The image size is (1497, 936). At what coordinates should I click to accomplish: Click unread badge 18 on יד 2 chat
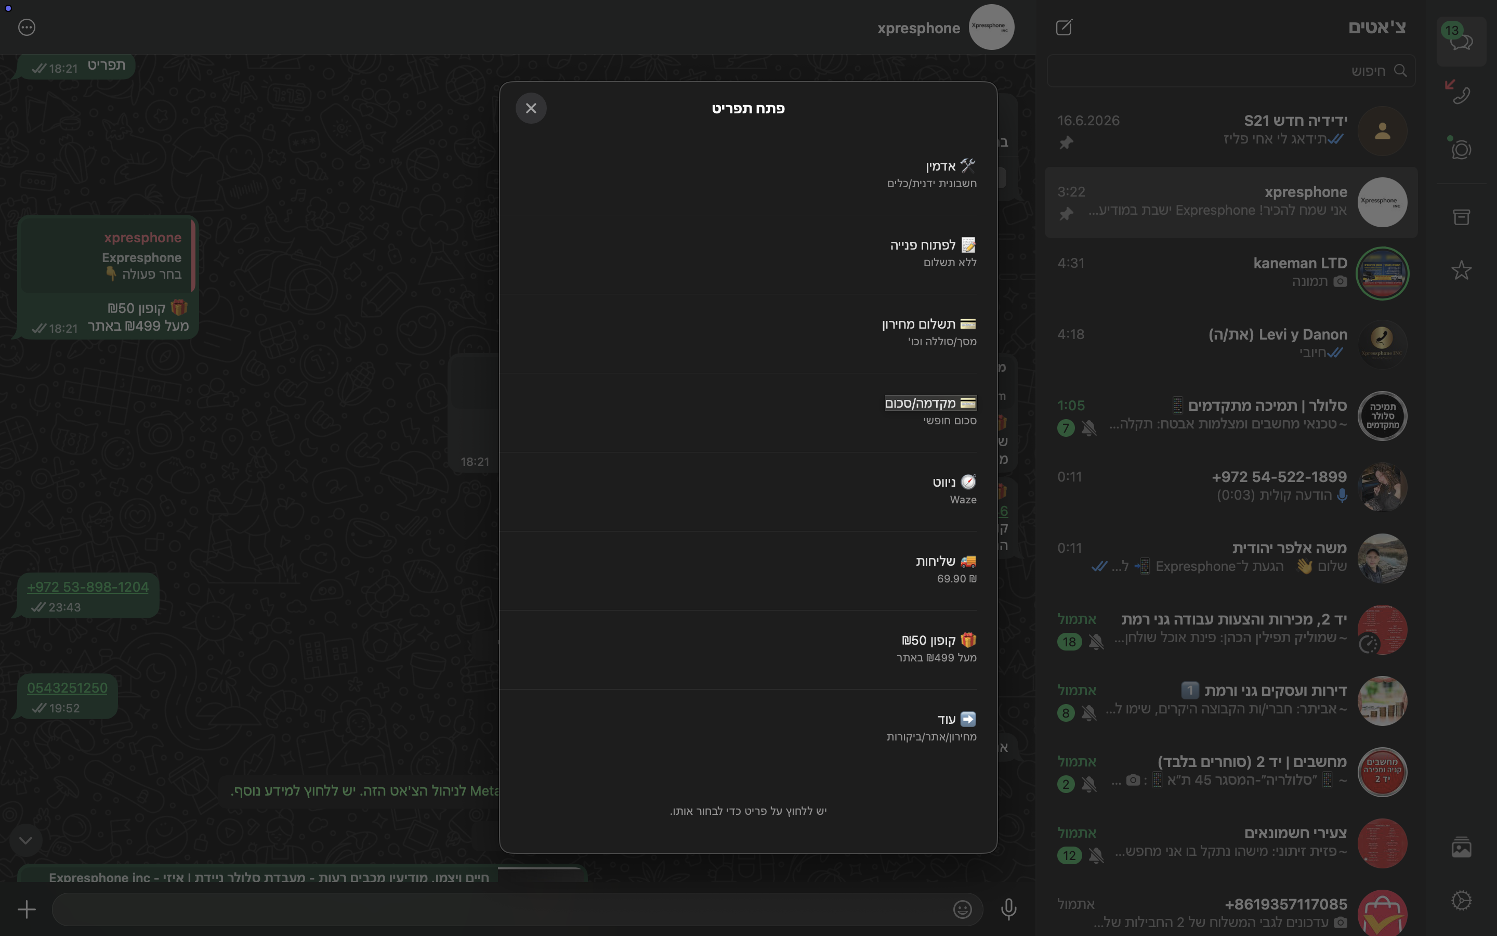(x=1070, y=641)
